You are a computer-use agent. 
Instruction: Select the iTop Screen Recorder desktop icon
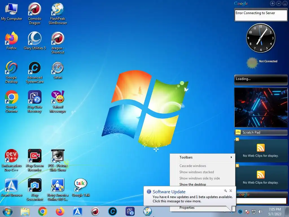tap(34, 160)
